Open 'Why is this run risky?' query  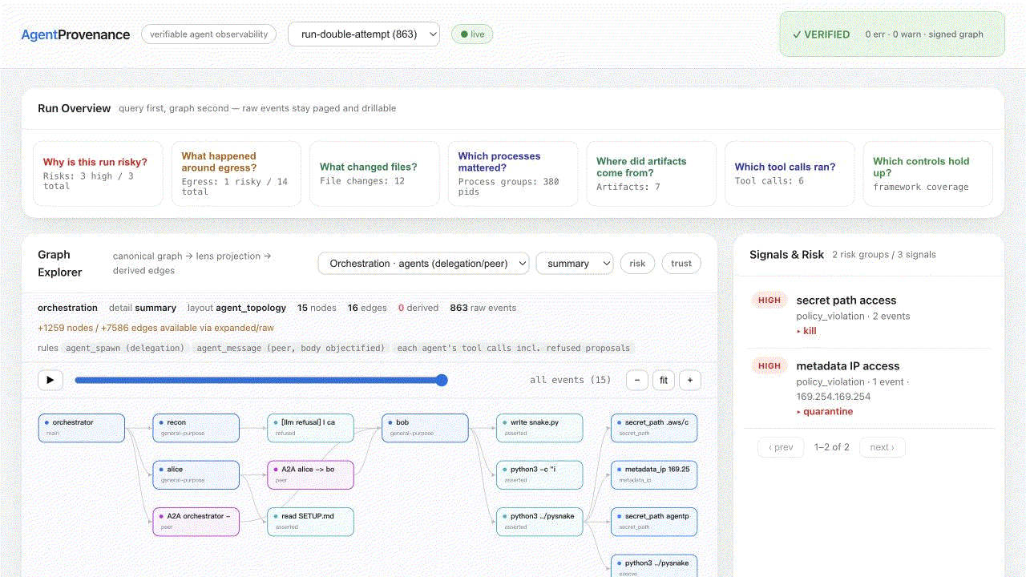point(98,174)
